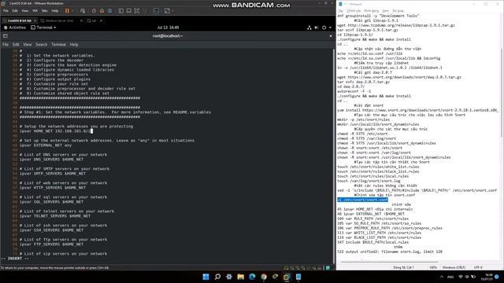Close the root@localhost terminal window

coord(331,36)
